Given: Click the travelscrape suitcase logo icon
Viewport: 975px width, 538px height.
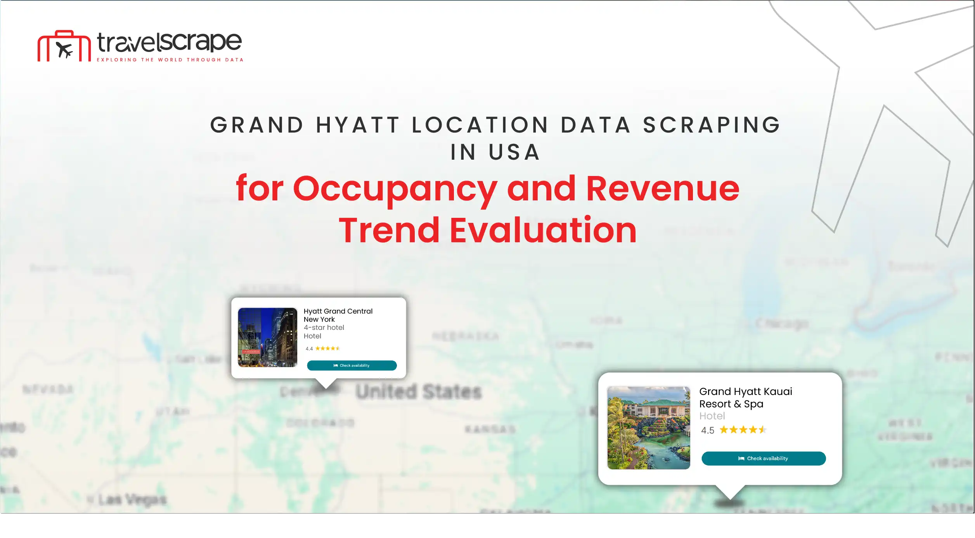Looking at the screenshot, I should pos(64,46).
